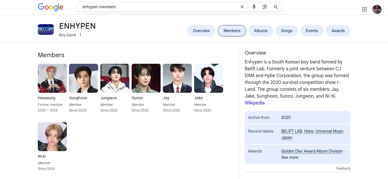Image resolution: width=388 pixels, height=179 pixels.
Task: Open the Google apps grid
Action: pyautogui.click(x=364, y=9)
